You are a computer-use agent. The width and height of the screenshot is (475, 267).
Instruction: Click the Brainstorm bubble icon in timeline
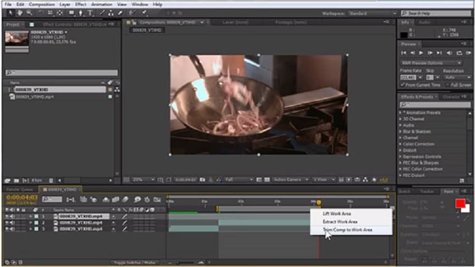137,199
